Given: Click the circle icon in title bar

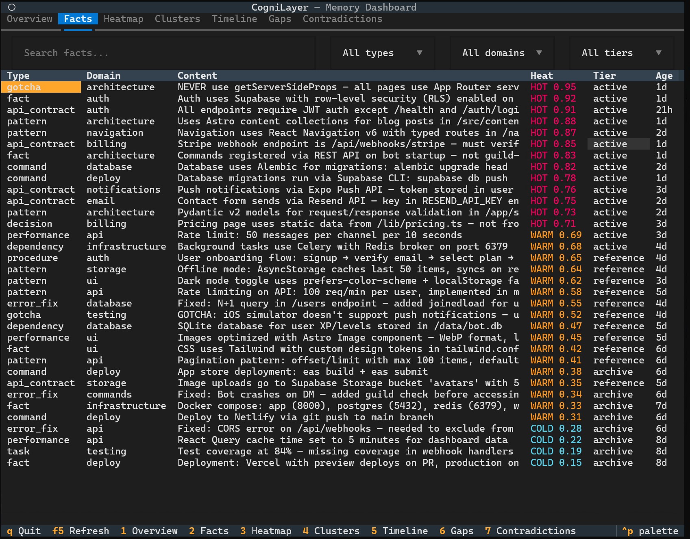Looking at the screenshot, I should point(12,7).
